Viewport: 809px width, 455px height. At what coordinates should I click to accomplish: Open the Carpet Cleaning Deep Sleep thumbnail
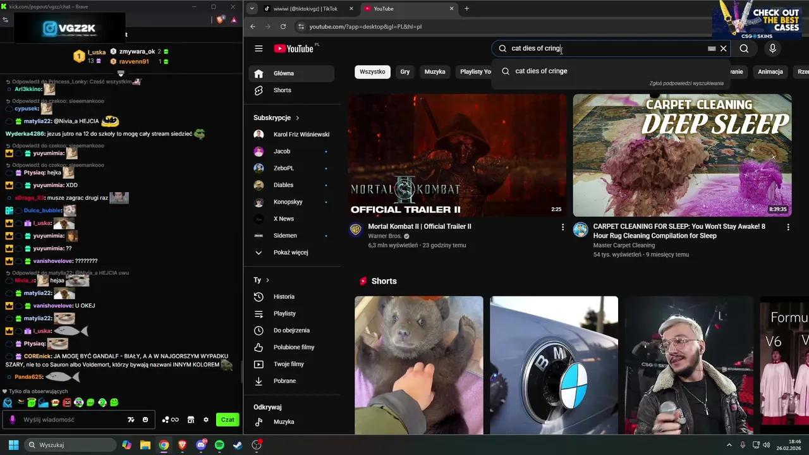682,155
